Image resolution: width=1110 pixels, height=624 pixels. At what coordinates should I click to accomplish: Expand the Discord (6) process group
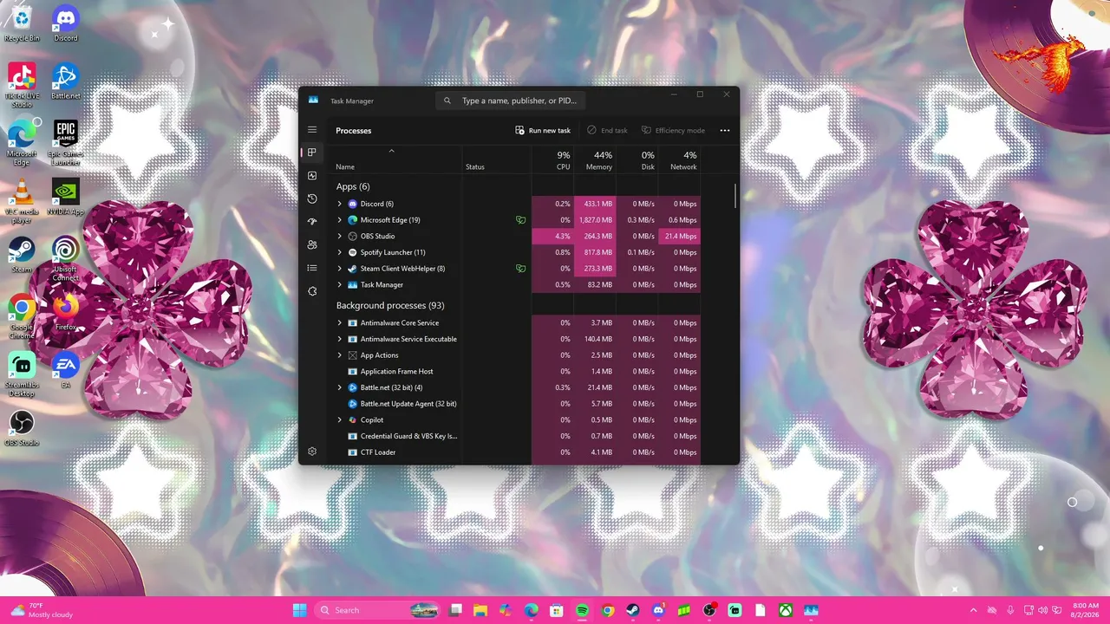tap(340, 204)
